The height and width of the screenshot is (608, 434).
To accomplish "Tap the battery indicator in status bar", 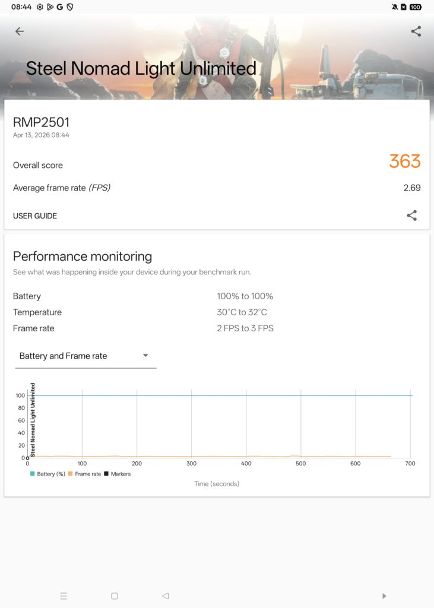I will tap(415, 7).
